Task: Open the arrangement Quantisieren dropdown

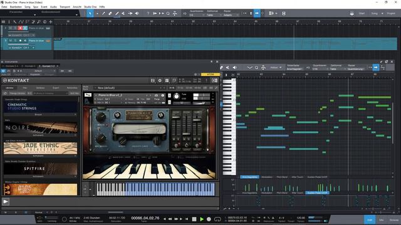Action: 196,15
